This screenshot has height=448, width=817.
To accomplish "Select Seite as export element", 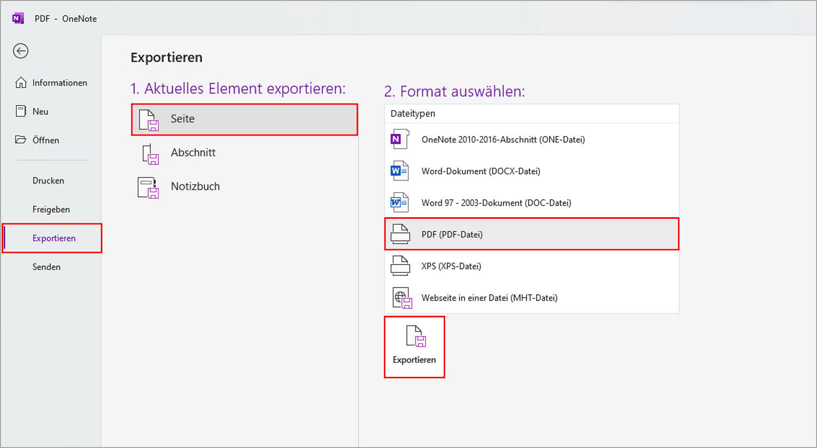I will click(245, 119).
